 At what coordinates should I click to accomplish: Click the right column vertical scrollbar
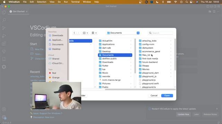[x=175, y=54]
